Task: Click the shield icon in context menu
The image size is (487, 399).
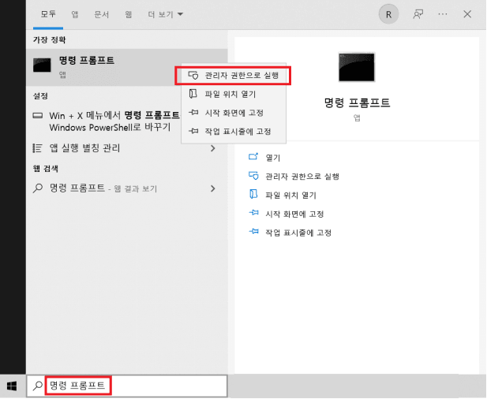Action: [x=193, y=76]
